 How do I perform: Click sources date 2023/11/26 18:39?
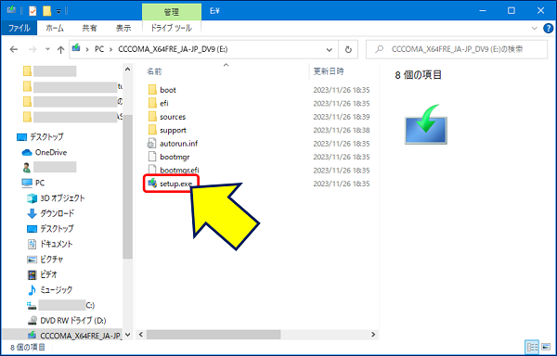[x=342, y=117]
